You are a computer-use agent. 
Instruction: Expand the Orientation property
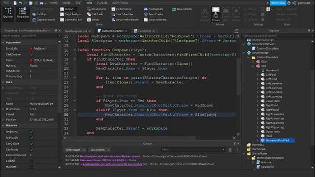[x=3, y=109]
